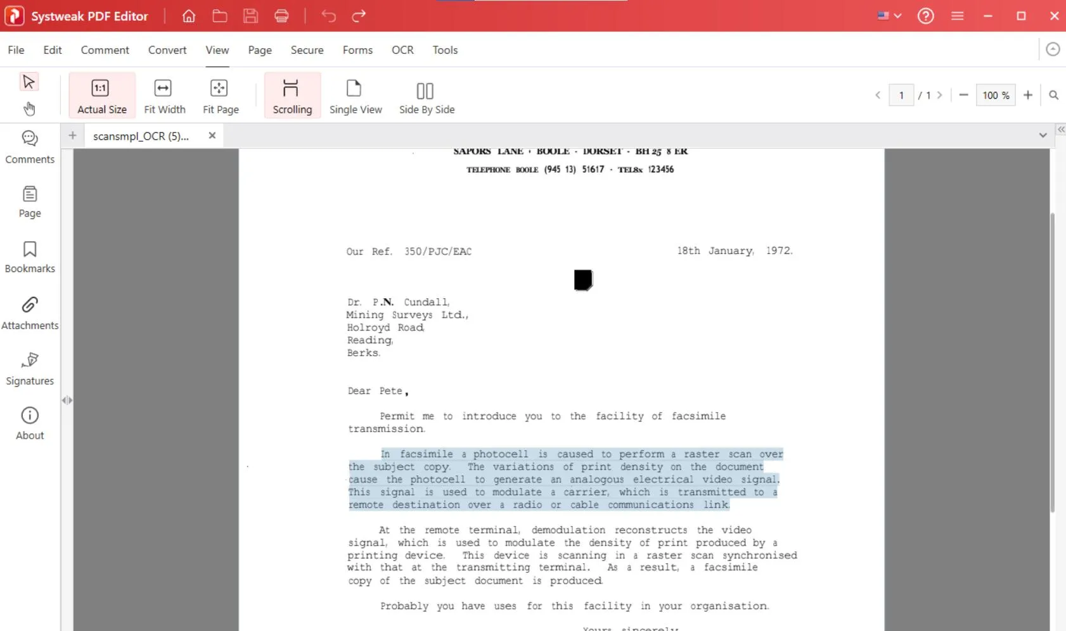1066x631 pixels.
Task: Select the arrow cursor tool
Action: coord(29,82)
